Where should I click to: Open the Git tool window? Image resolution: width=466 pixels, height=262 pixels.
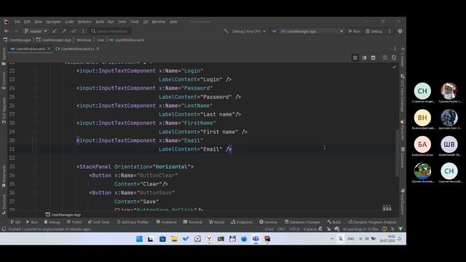click(x=15, y=222)
